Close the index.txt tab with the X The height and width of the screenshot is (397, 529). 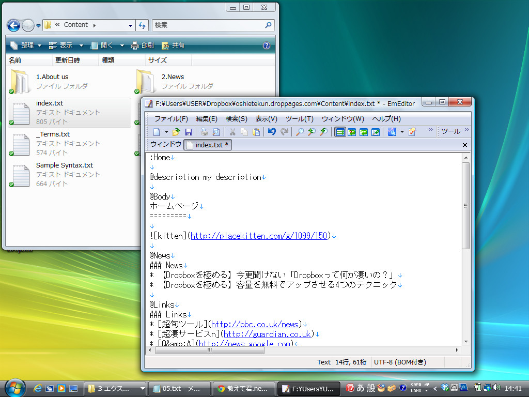coord(464,145)
